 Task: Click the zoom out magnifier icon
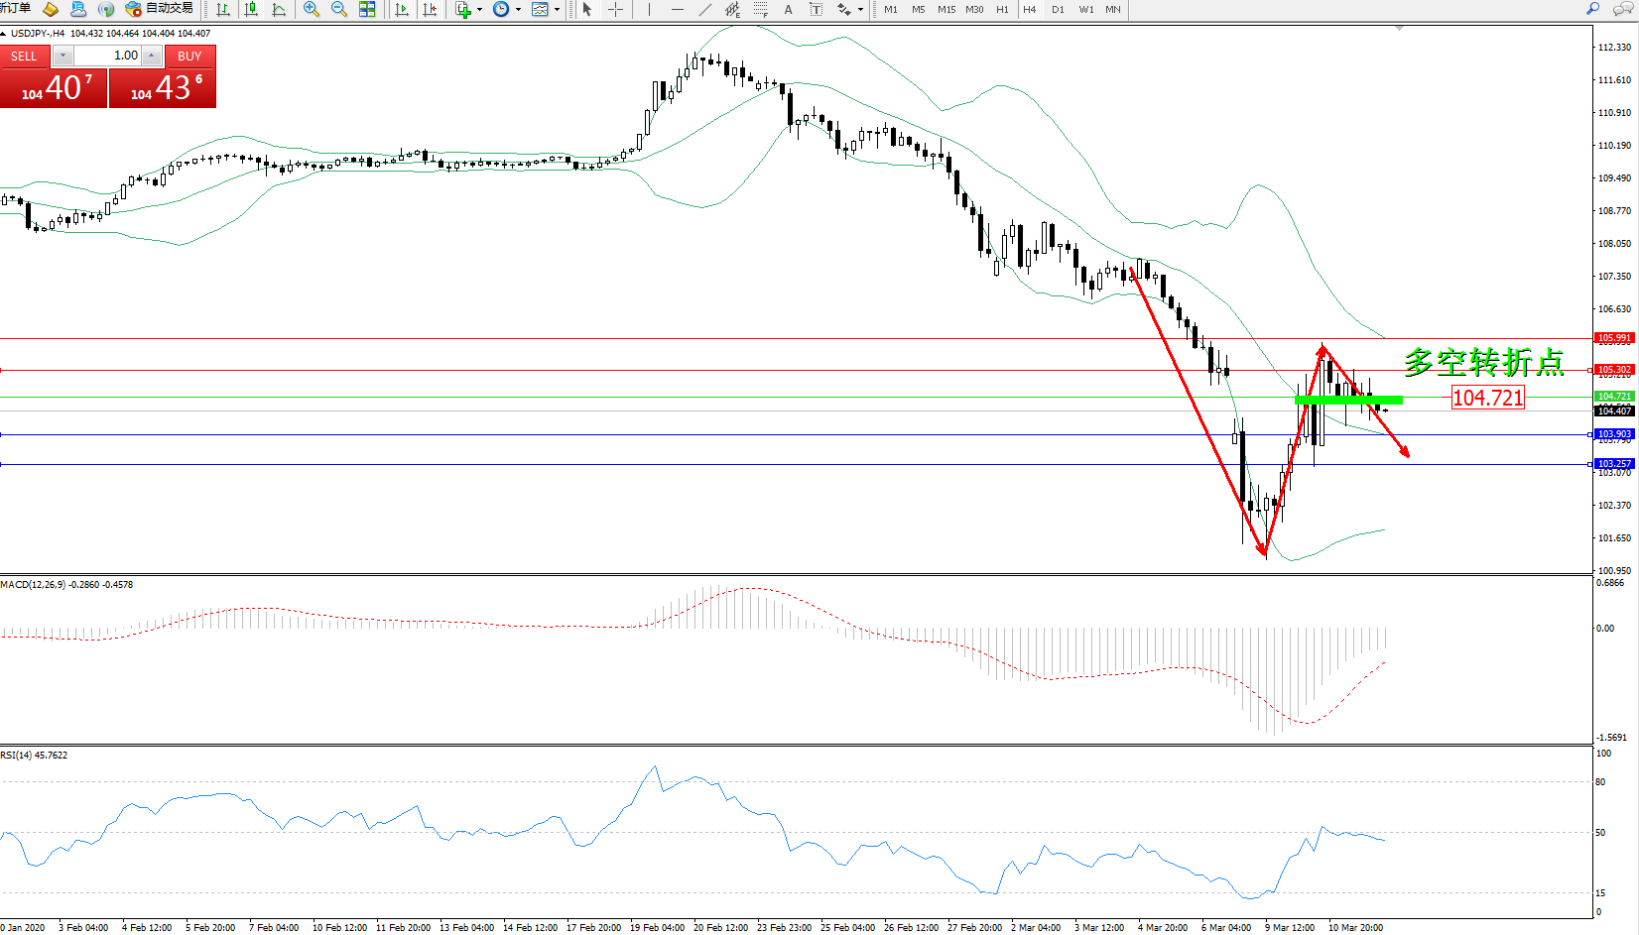pos(339,9)
